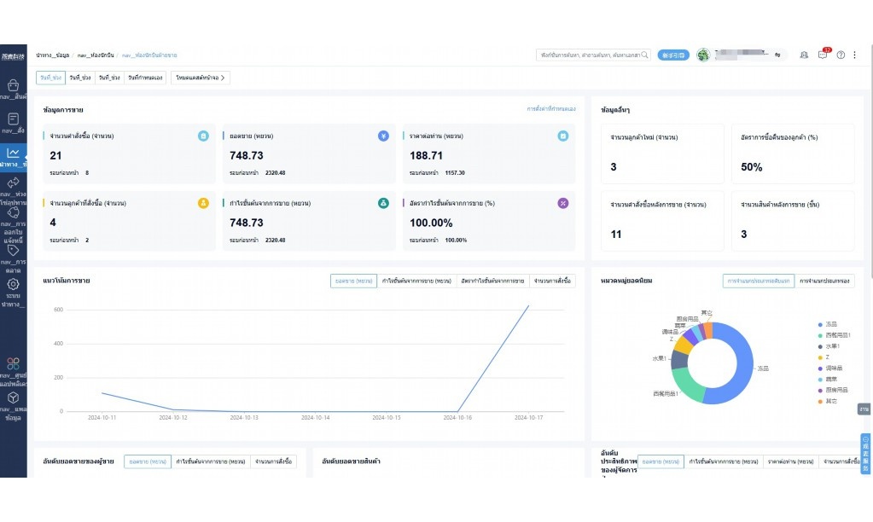The height and width of the screenshot is (522, 873).
Task: Expand the โหมดแสดงหน้าจอ screen mode option
Action: tap(200, 78)
